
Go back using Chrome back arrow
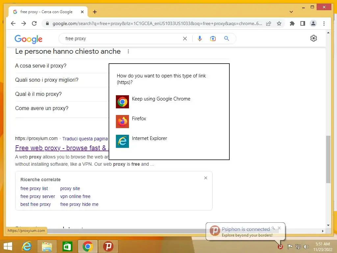click(13, 23)
